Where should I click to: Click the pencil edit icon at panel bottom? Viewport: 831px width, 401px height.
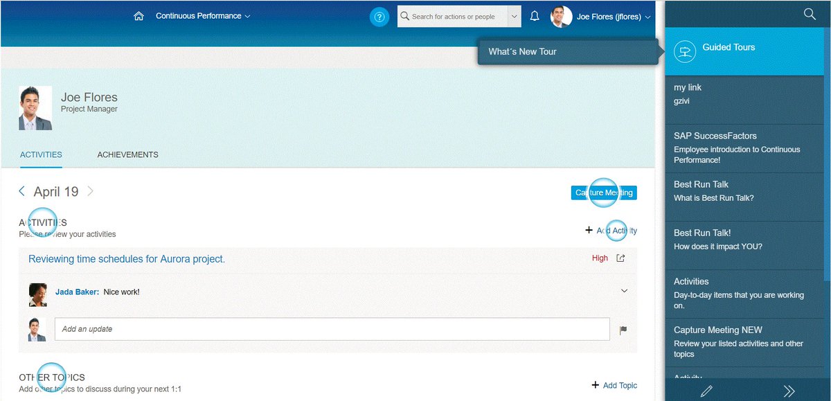tap(706, 391)
